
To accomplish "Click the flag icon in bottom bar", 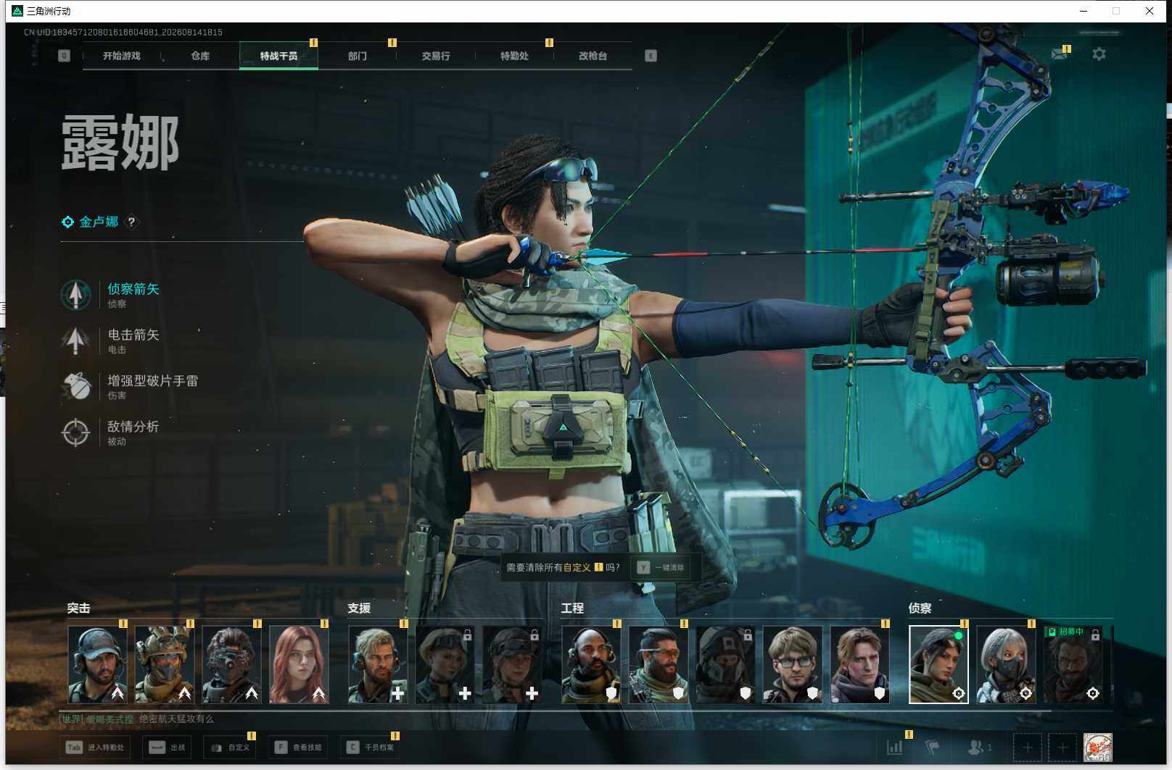I will (932, 747).
